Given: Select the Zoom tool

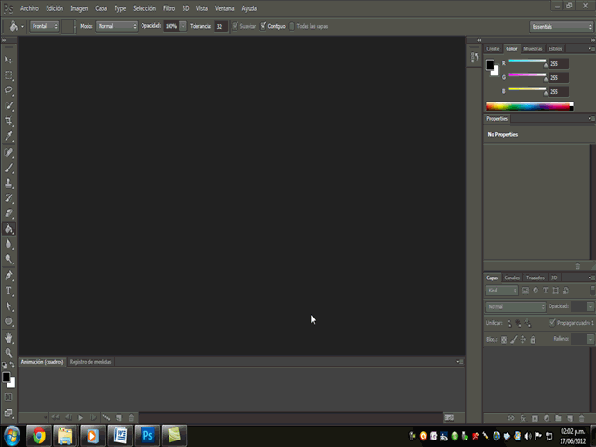Looking at the screenshot, I should point(8,353).
